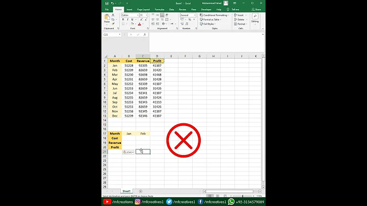The width and height of the screenshot is (367, 206).
Task: Click the Ribbon Display Options icon
Action: 234,3
